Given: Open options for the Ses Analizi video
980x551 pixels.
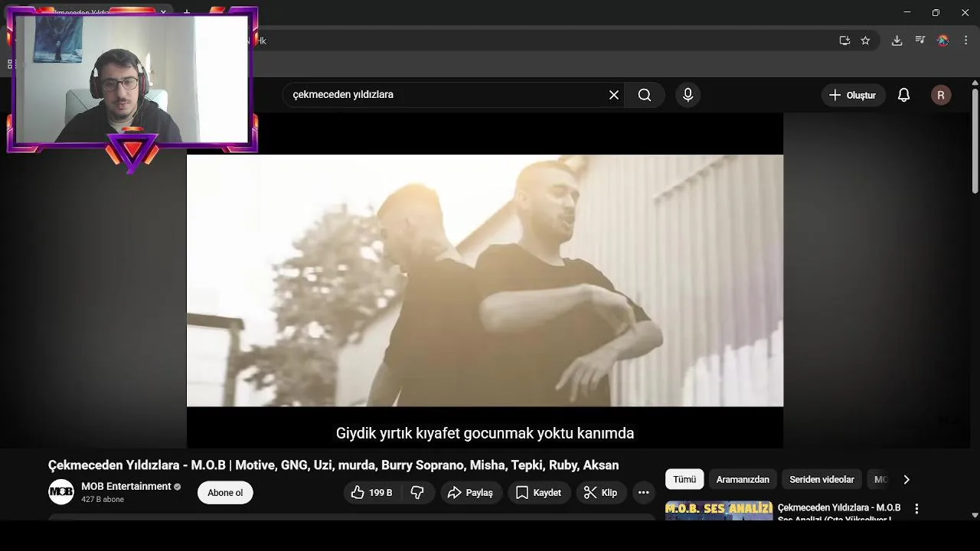Looking at the screenshot, I should (x=916, y=509).
